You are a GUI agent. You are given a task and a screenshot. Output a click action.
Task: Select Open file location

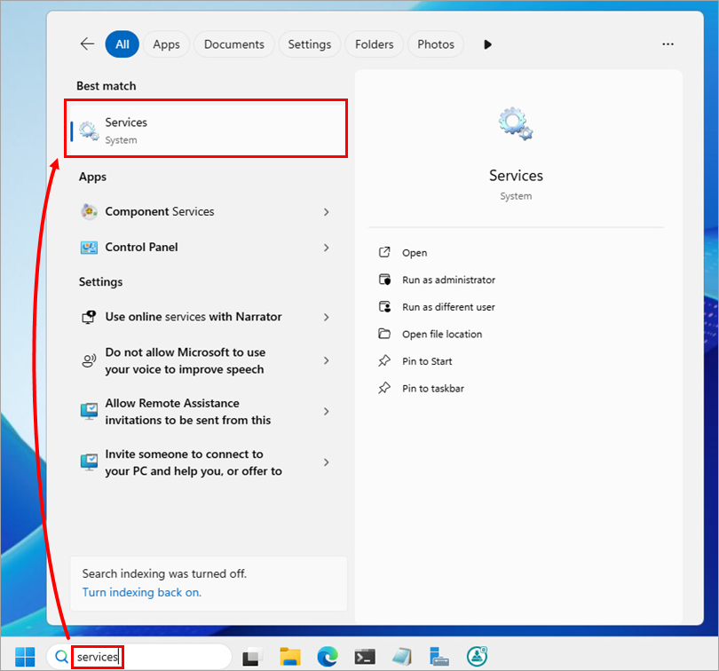tap(441, 335)
